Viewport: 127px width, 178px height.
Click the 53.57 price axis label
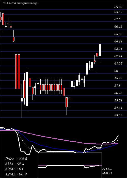click(118, 115)
